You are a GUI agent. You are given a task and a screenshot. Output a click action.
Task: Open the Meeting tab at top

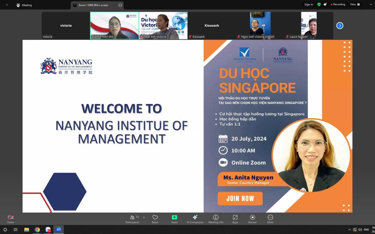(24, 5)
